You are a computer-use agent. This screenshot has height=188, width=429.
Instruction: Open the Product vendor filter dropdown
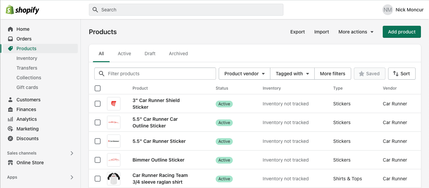click(x=245, y=74)
